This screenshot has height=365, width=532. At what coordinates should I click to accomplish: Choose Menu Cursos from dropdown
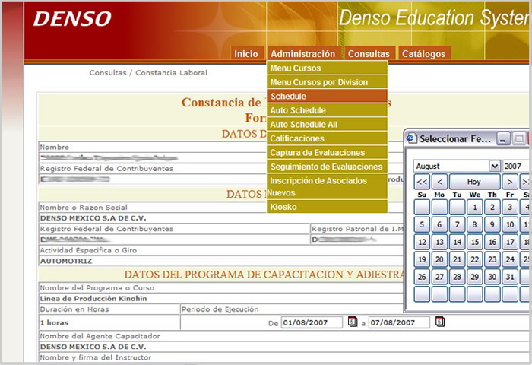(327, 68)
